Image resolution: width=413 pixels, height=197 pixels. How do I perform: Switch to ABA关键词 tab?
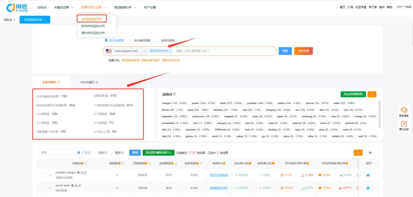click(89, 82)
